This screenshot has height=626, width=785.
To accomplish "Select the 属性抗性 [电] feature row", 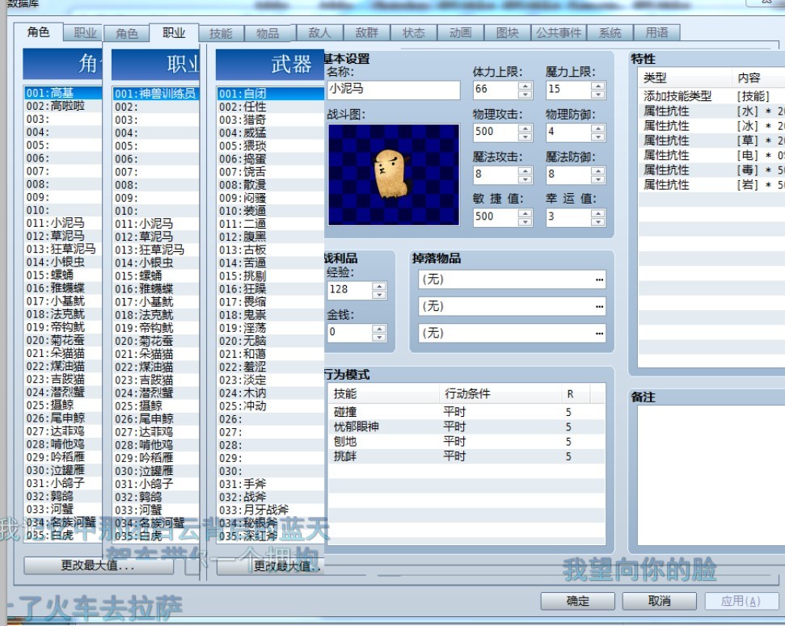I will (x=712, y=155).
